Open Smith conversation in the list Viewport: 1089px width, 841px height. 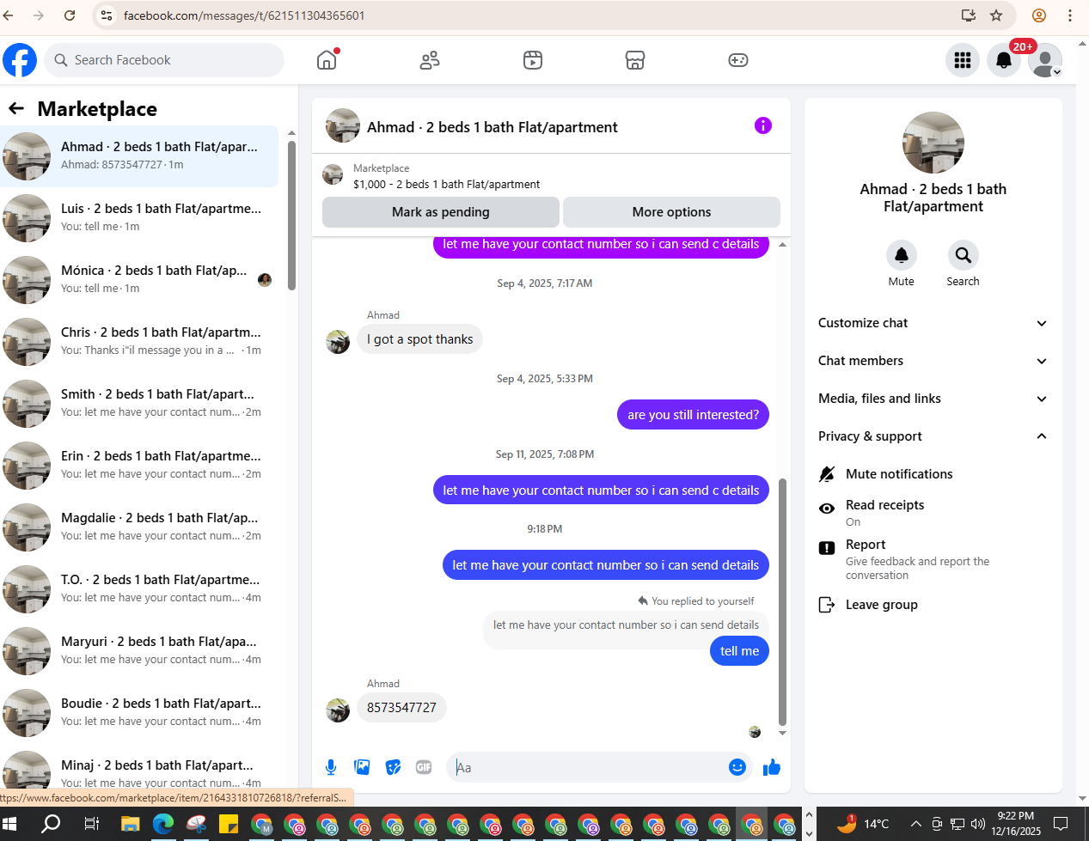tap(139, 403)
